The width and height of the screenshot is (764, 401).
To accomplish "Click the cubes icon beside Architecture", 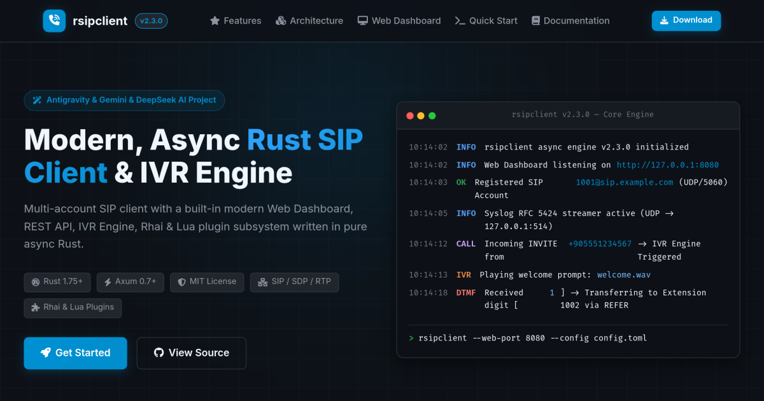I will click(281, 21).
